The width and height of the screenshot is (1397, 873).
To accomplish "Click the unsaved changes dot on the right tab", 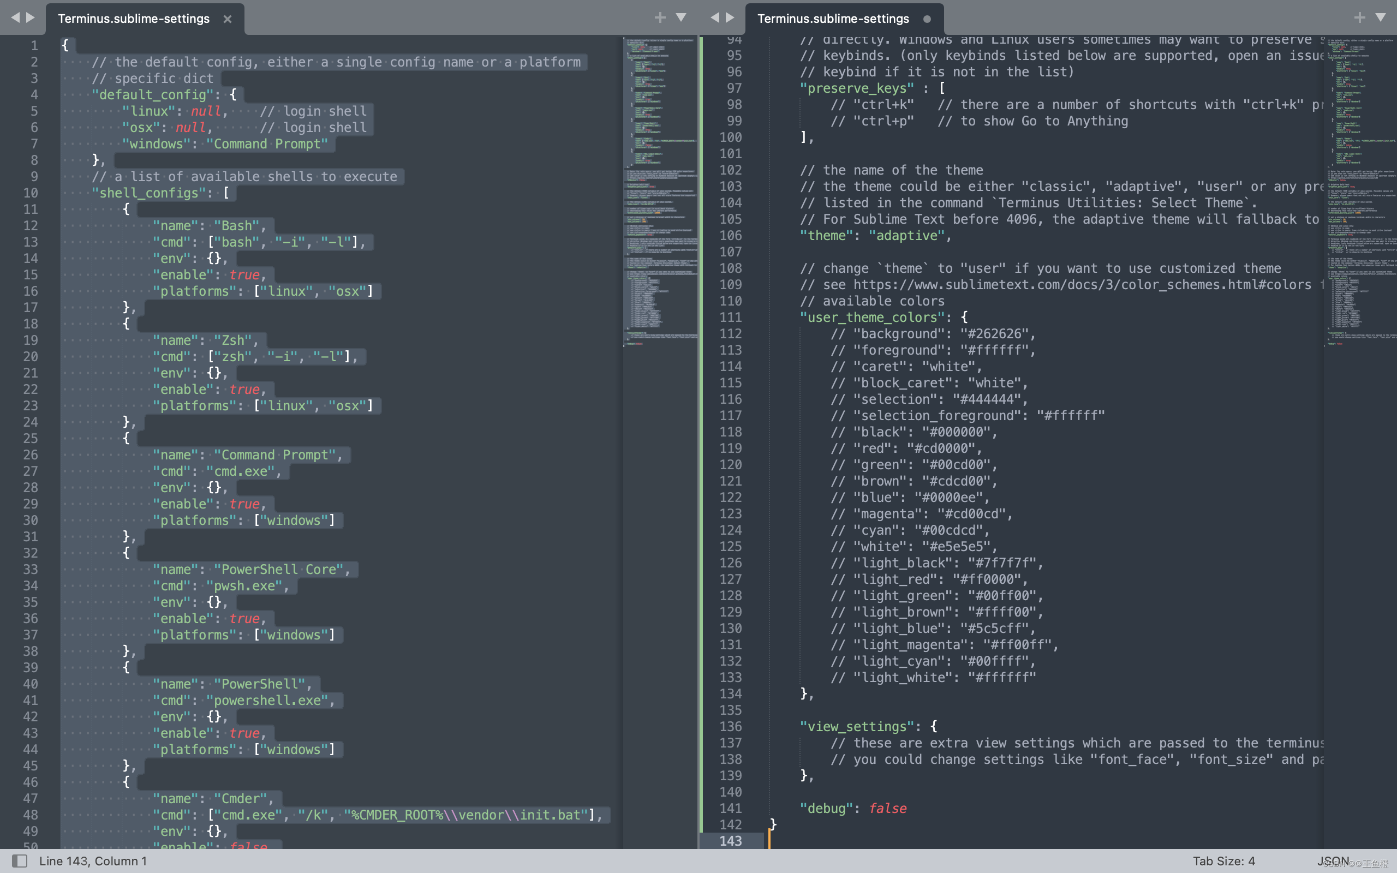I will [927, 19].
